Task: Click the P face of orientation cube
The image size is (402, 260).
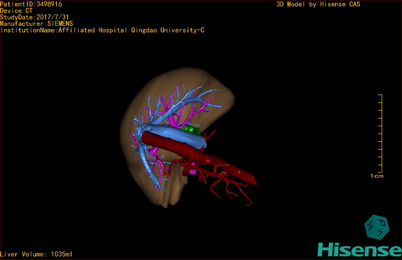Action: [382, 223]
